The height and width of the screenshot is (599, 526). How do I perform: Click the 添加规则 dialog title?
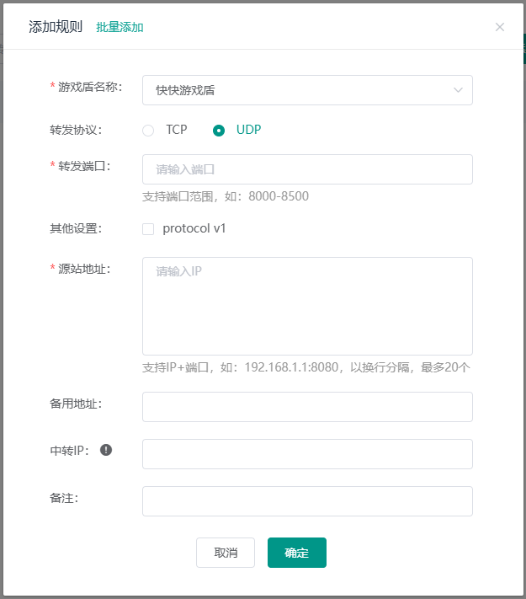56,26
